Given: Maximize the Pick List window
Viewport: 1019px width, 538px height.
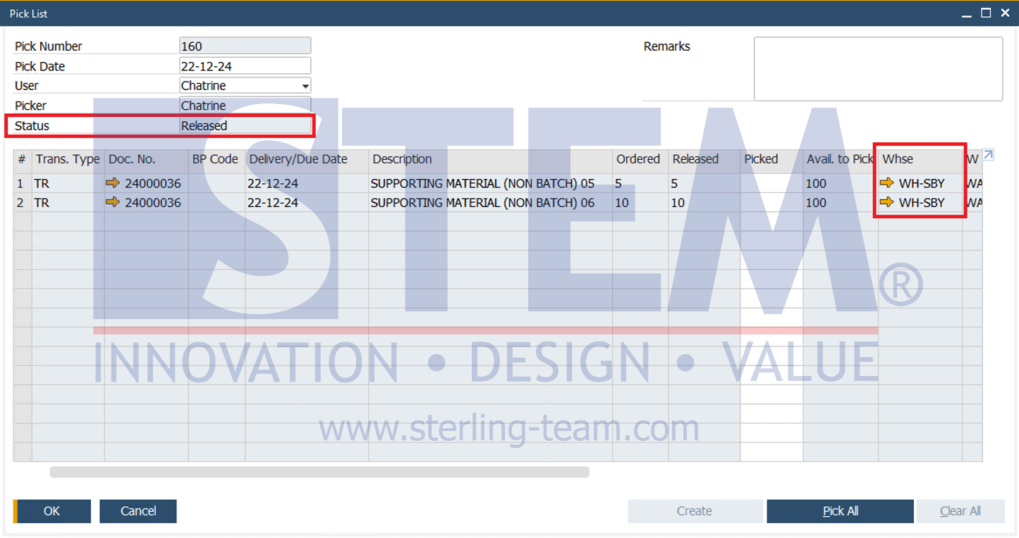Looking at the screenshot, I should click(x=986, y=13).
